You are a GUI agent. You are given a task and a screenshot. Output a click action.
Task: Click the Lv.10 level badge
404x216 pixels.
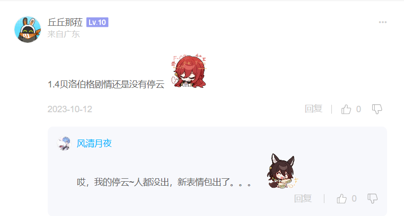(97, 22)
